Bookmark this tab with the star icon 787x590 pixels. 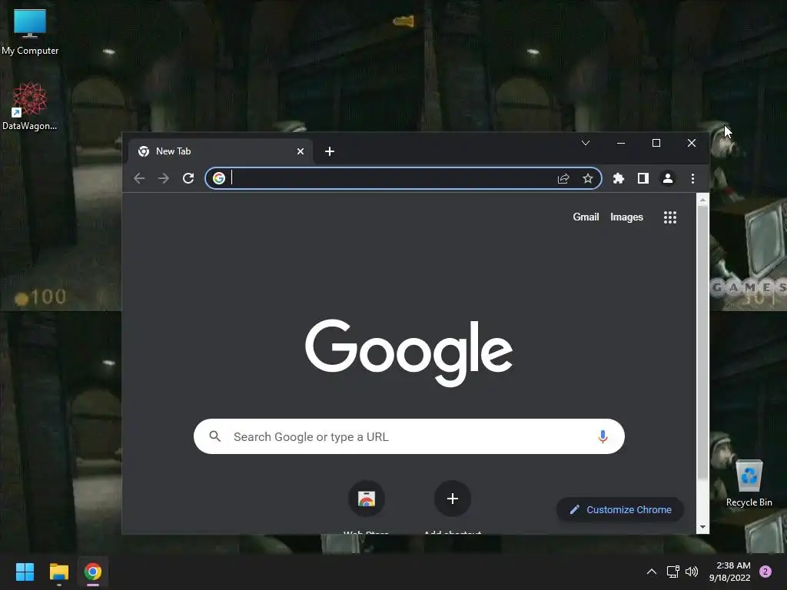(x=588, y=178)
